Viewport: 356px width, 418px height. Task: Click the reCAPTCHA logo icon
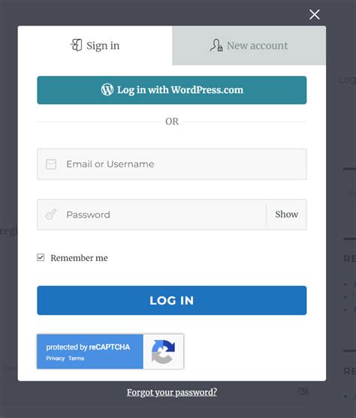click(x=163, y=352)
